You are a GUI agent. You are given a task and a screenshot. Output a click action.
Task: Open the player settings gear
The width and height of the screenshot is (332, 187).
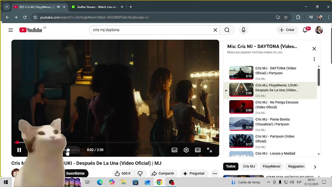186,150
